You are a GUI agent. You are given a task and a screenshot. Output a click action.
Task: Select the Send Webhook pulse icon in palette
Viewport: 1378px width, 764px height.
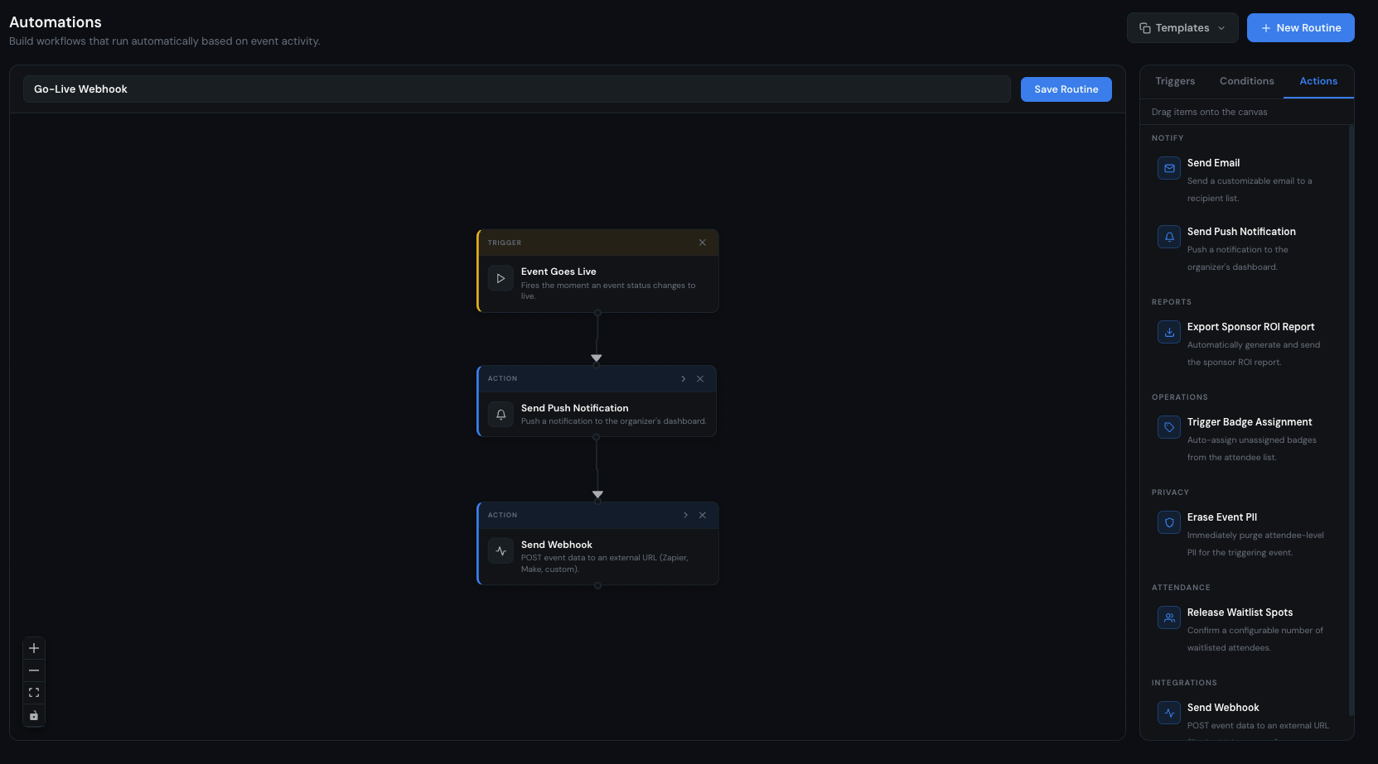click(x=1169, y=713)
